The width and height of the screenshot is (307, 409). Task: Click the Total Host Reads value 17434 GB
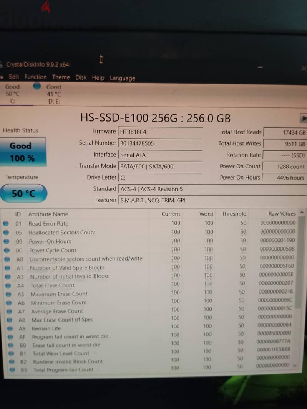tap(285, 132)
